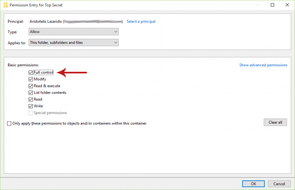Uncheck the Write permission
The image size is (295, 190).
30,106
